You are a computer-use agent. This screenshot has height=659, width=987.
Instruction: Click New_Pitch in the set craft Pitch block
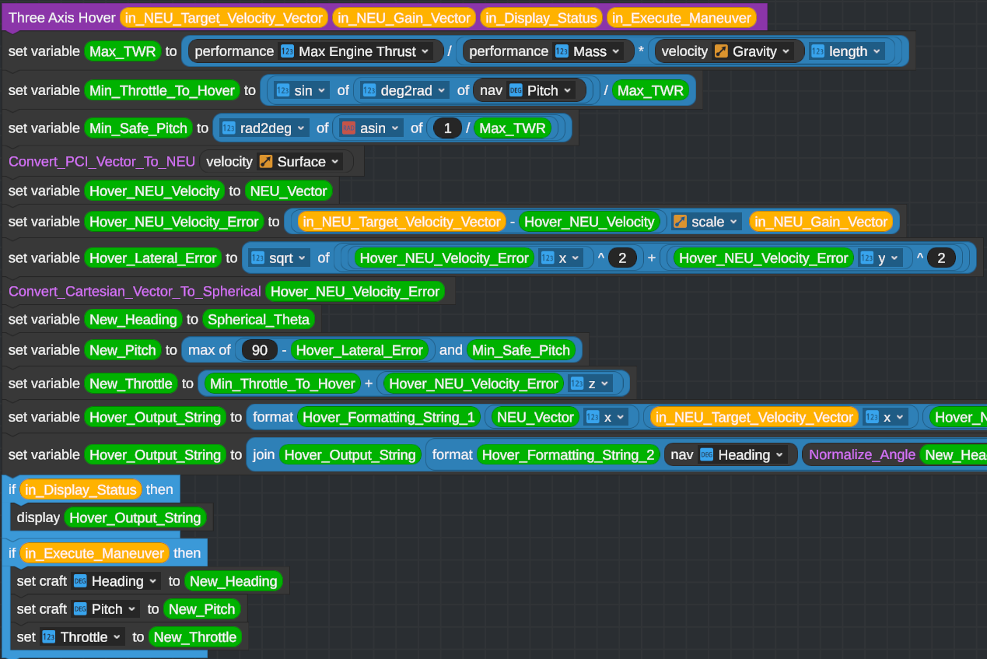coord(201,609)
